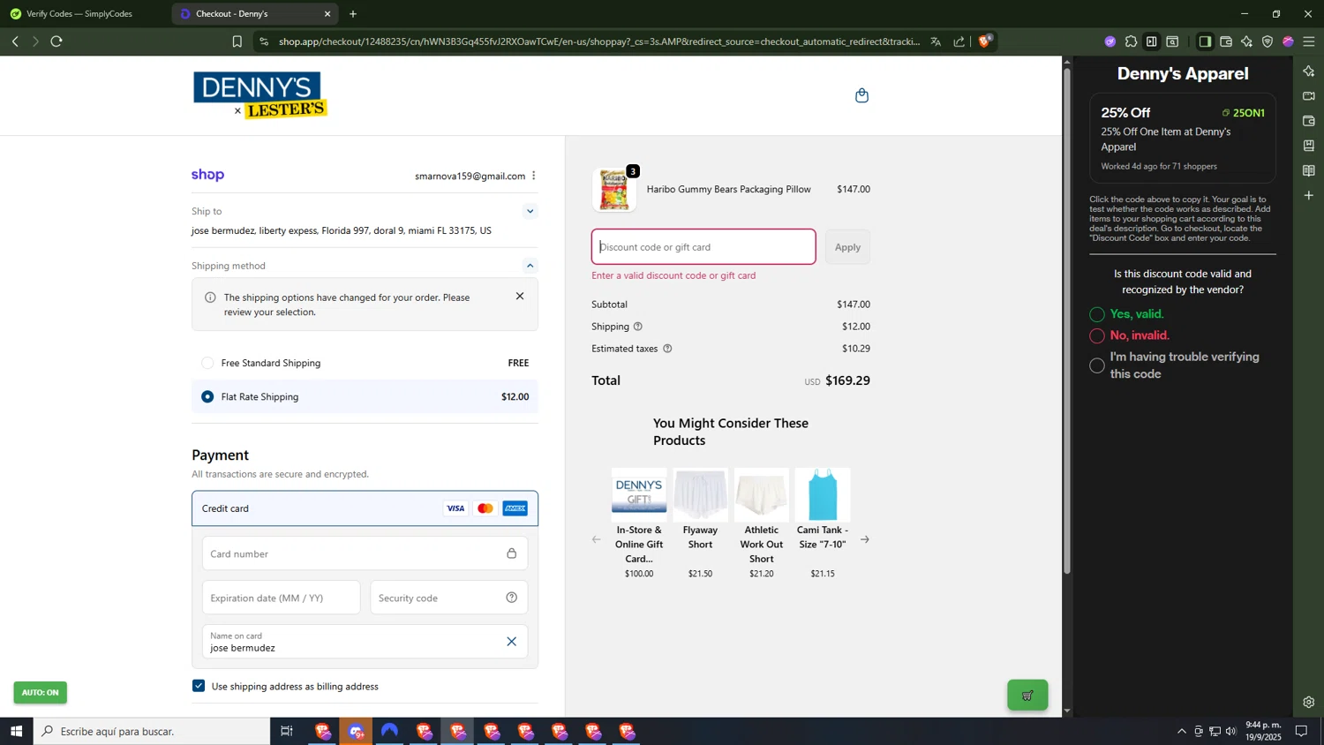
Task: Open the Haribo Gummy Bears thumbnail
Action: [x=613, y=190]
